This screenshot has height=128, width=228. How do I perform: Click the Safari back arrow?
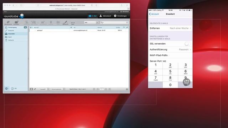click(13, 5)
